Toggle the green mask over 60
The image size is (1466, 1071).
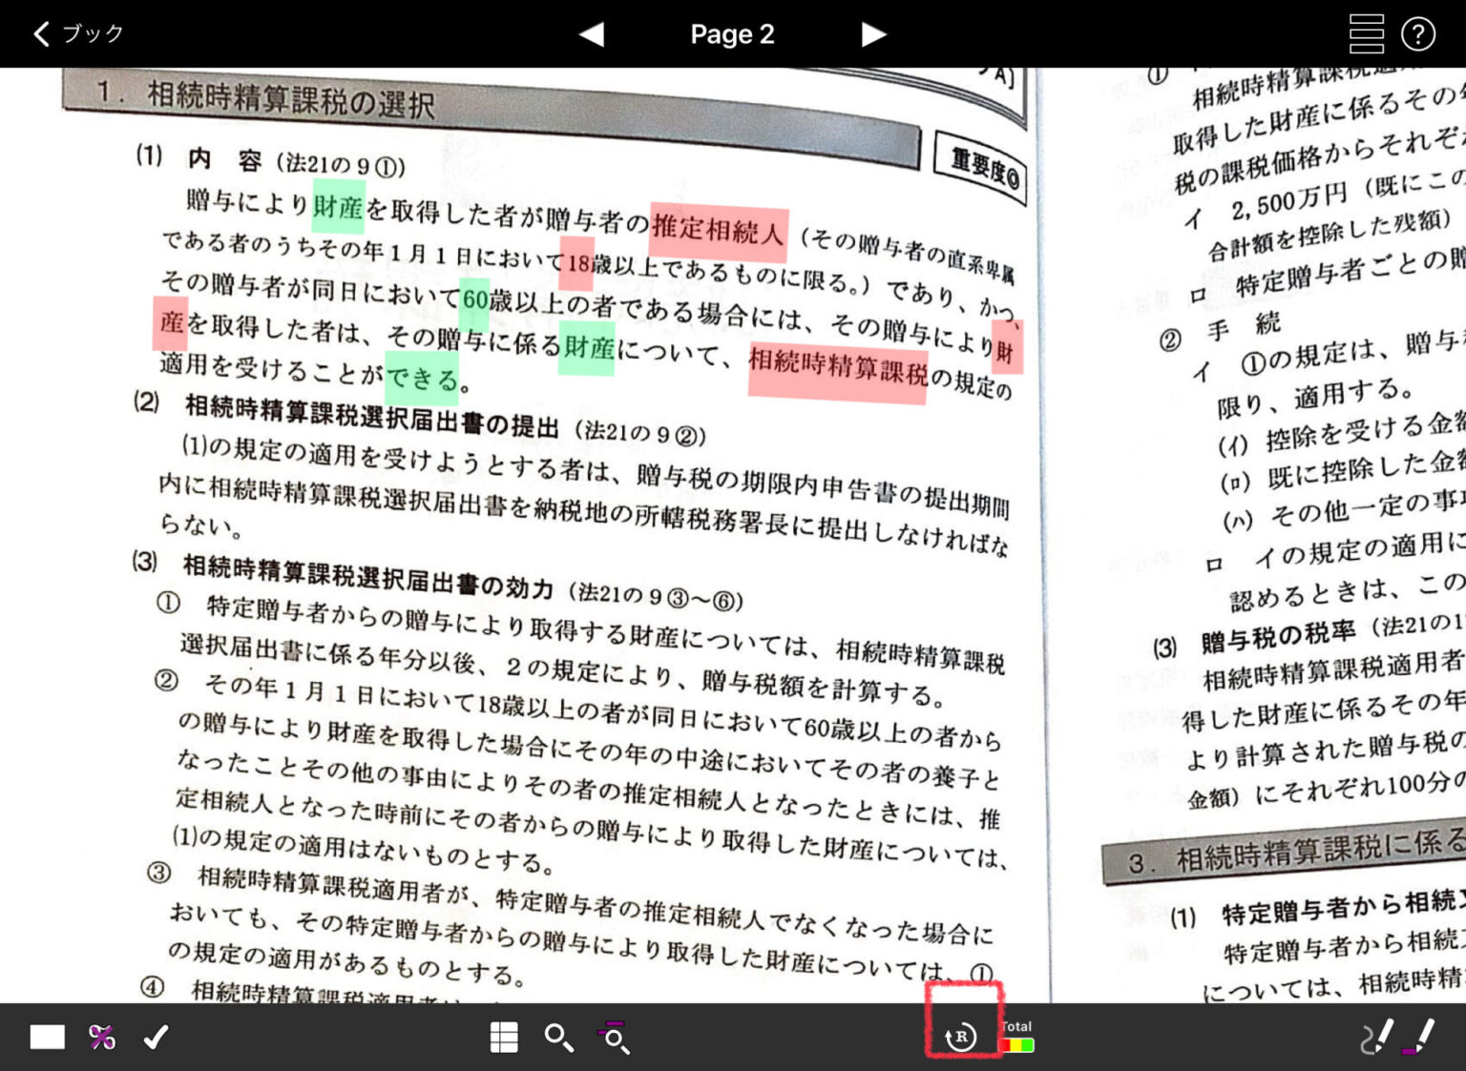474,299
